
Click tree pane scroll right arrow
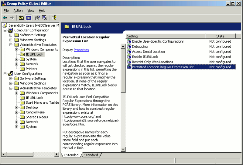57,154
